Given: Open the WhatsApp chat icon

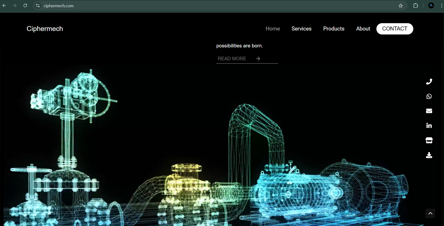Looking at the screenshot, I should (x=429, y=96).
